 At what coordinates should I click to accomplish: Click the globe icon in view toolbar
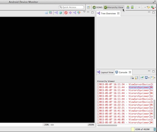coord(60,13)
